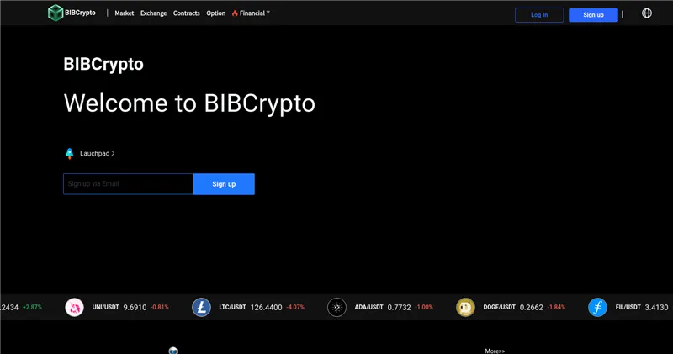Screen dimensions: 673x354
Task: Select the Cardano ADA coin icon
Action: click(337, 307)
